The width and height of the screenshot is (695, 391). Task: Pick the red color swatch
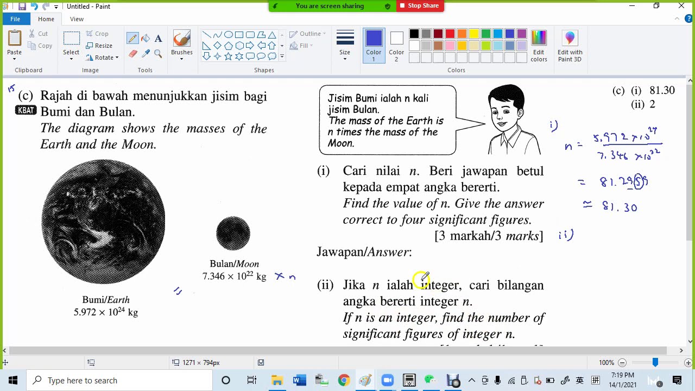(x=450, y=34)
